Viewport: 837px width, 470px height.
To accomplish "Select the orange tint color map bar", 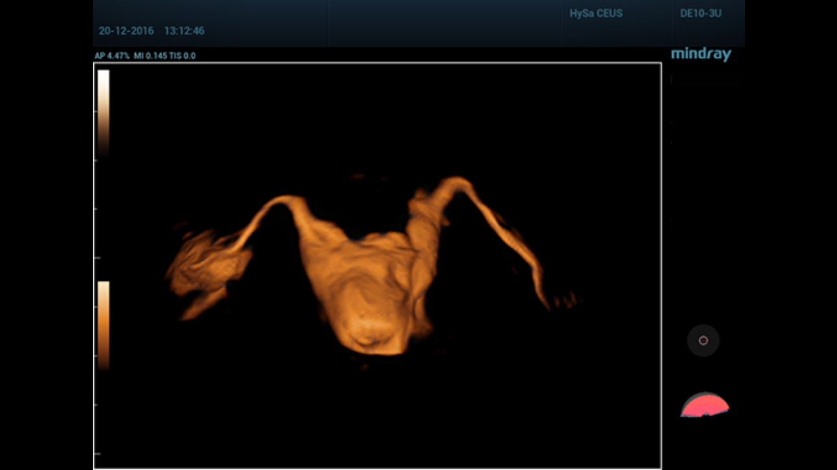I will point(103,324).
